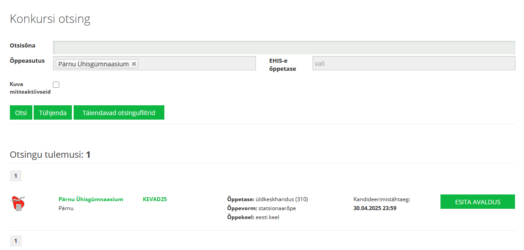
Task: Open the EHIS-e õppetase dropdown
Action: tap(414, 63)
